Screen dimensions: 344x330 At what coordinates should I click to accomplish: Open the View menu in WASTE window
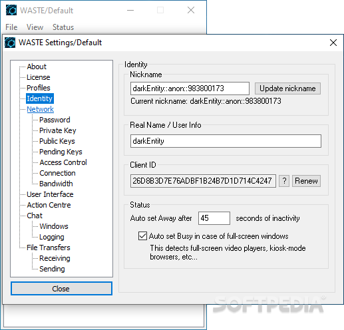[x=35, y=27]
